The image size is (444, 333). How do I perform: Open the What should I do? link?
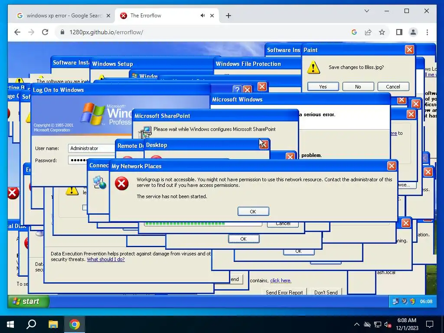click(x=106, y=259)
